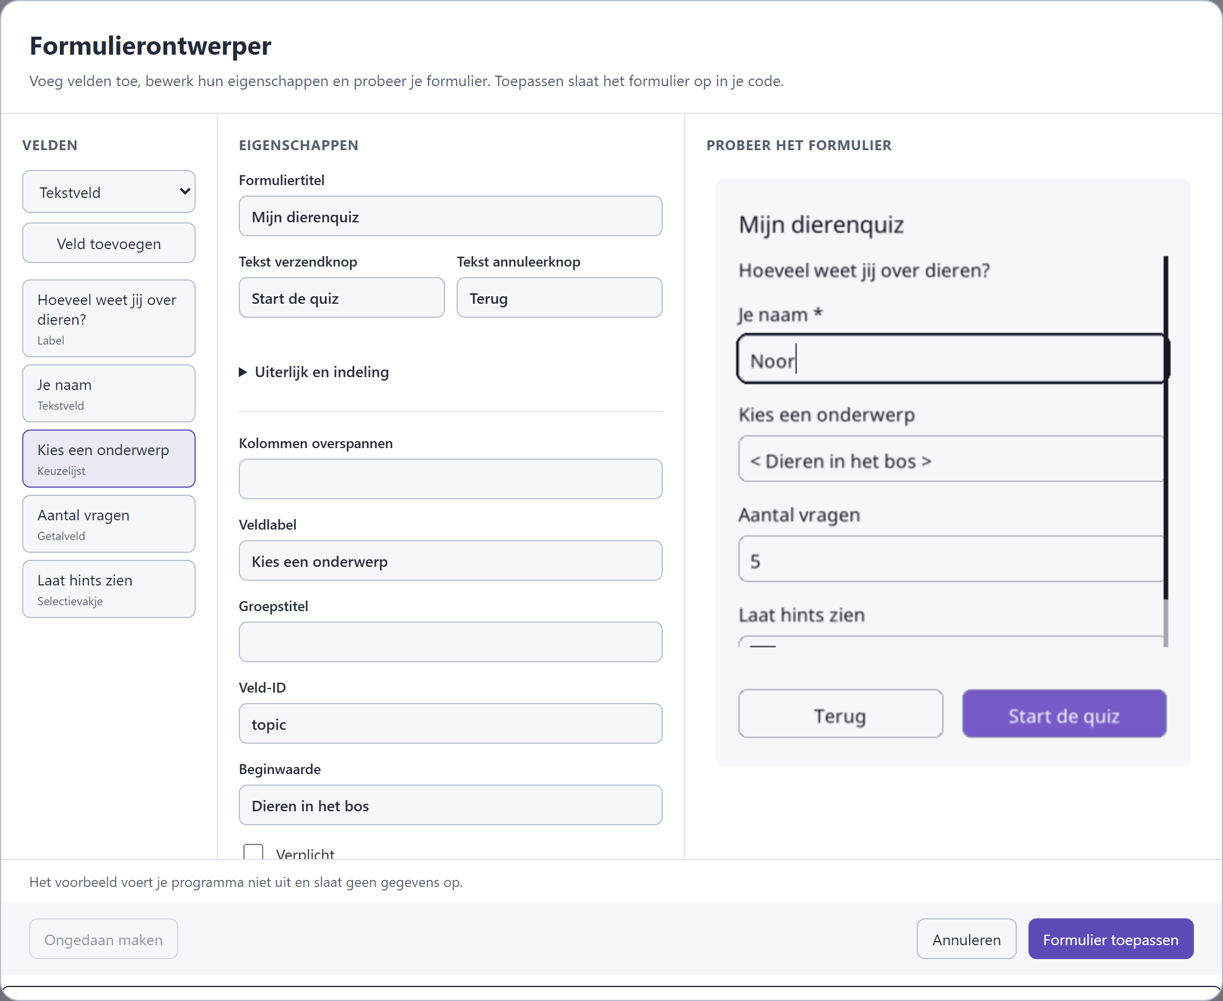Screen dimensions: 1223x1001
Task: Click the Tekst annuleerknop input
Action: 559,297
